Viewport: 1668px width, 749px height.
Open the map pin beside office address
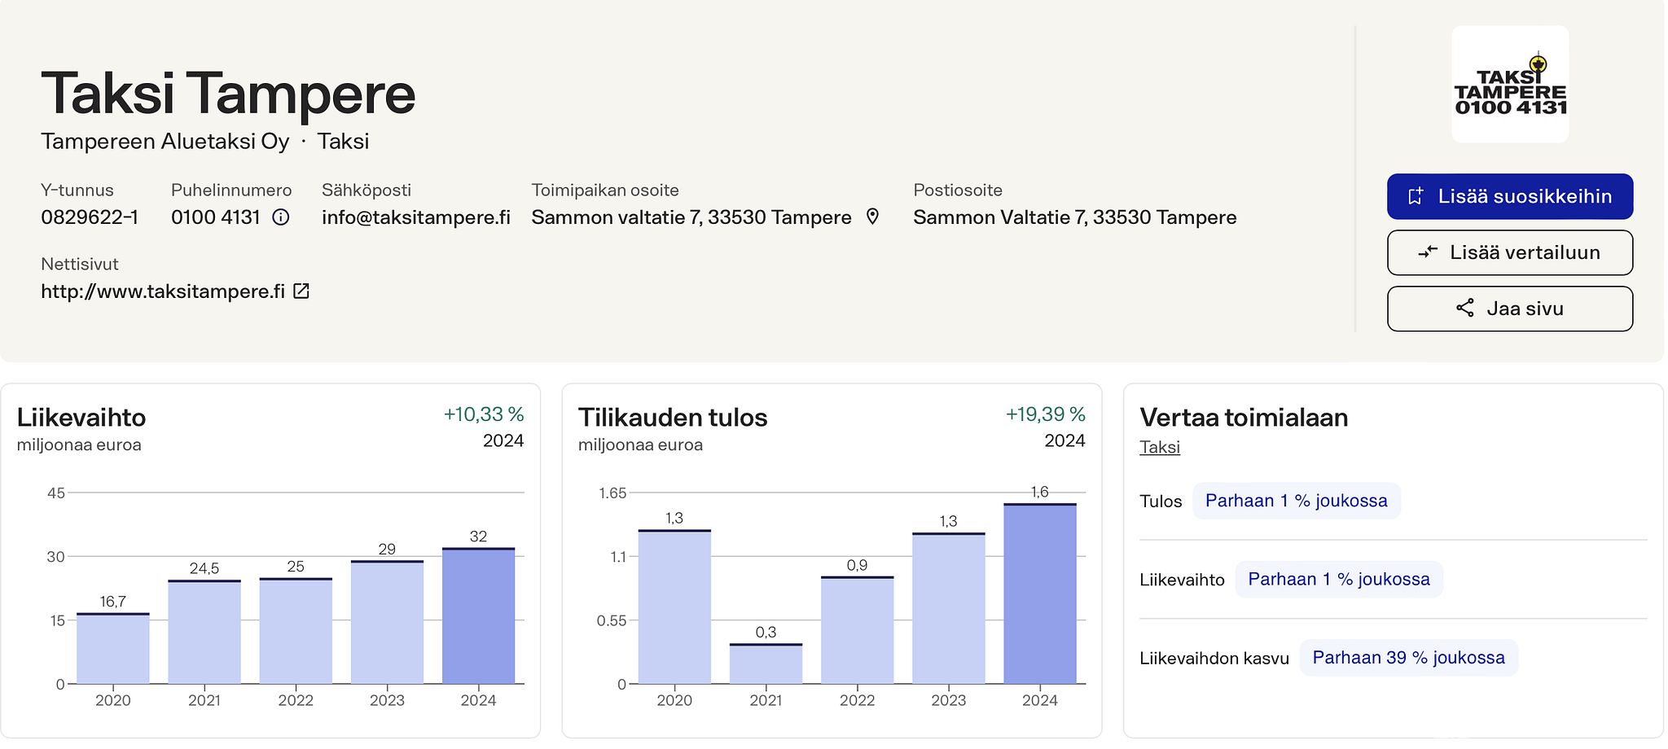coord(872,217)
